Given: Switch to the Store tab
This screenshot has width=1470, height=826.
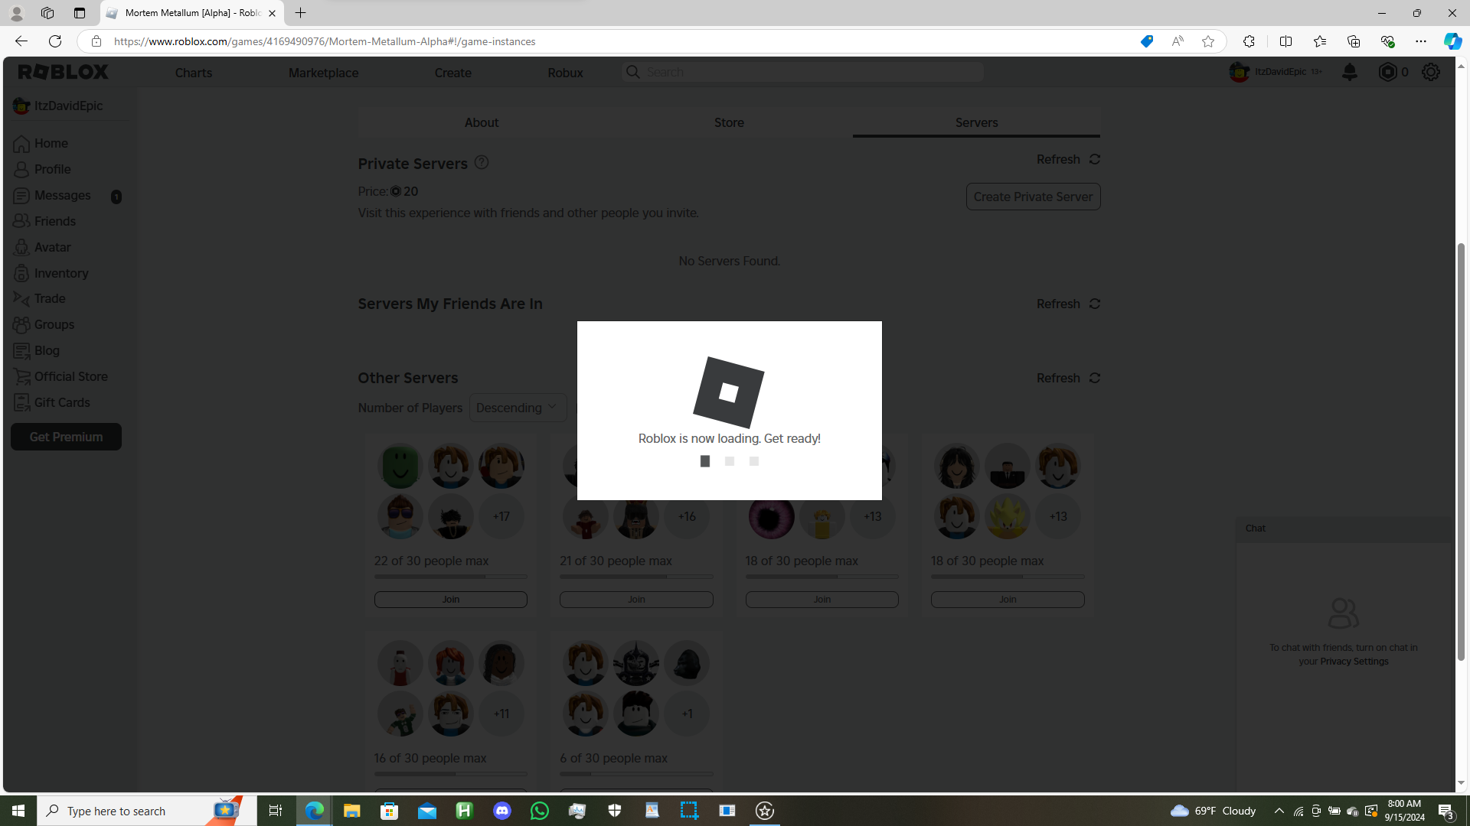Looking at the screenshot, I should (x=729, y=122).
